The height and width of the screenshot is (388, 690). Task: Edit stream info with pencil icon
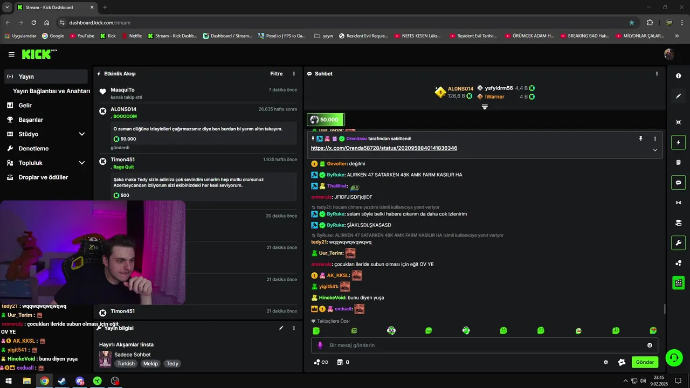coord(281,328)
